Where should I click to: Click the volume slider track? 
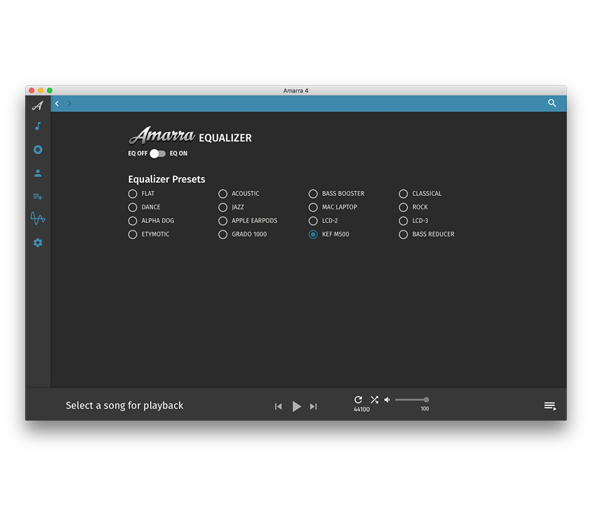pos(410,399)
